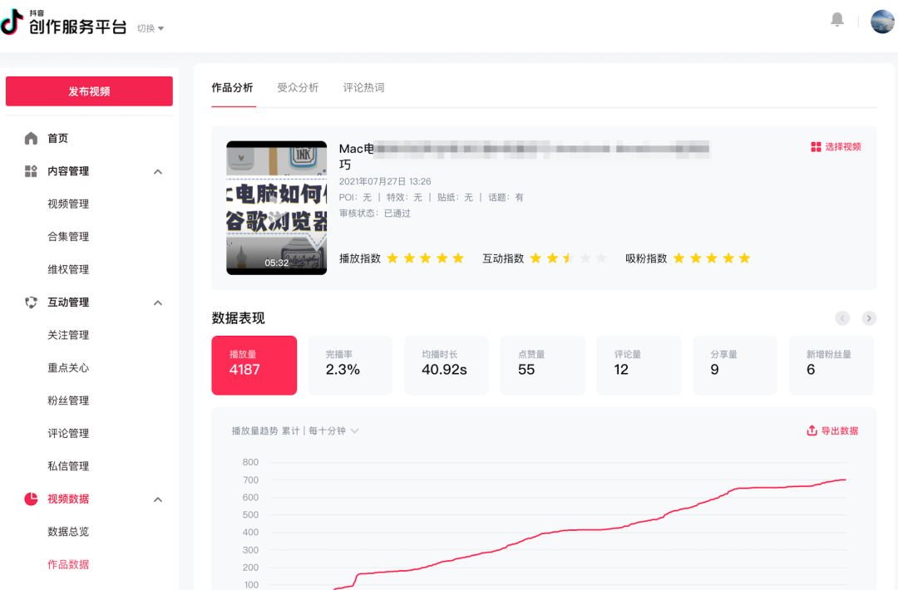This screenshot has height=590, width=898.
Task: Click the Douyin logo in header
Action: point(12,22)
